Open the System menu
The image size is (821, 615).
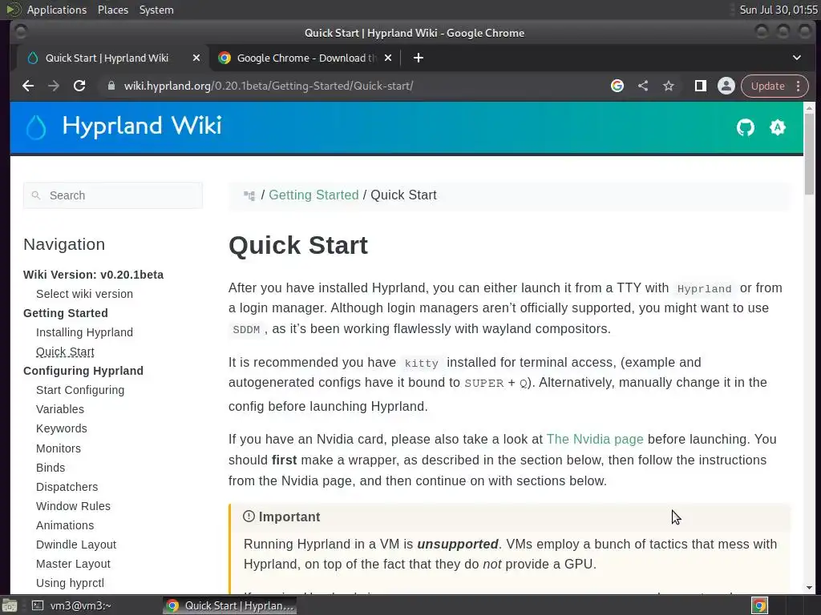(x=156, y=10)
